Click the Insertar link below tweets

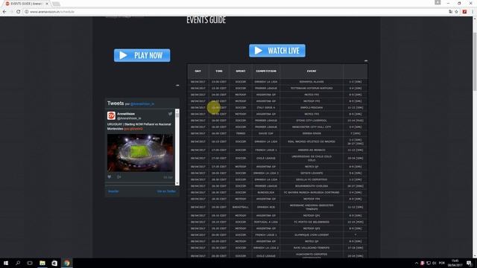pyautogui.click(x=113, y=191)
